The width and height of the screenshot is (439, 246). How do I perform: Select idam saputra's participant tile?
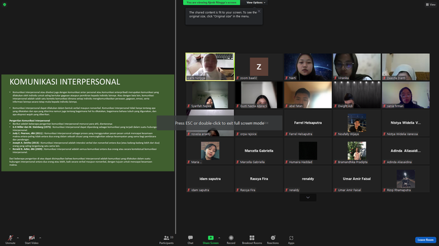(x=210, y=179)
